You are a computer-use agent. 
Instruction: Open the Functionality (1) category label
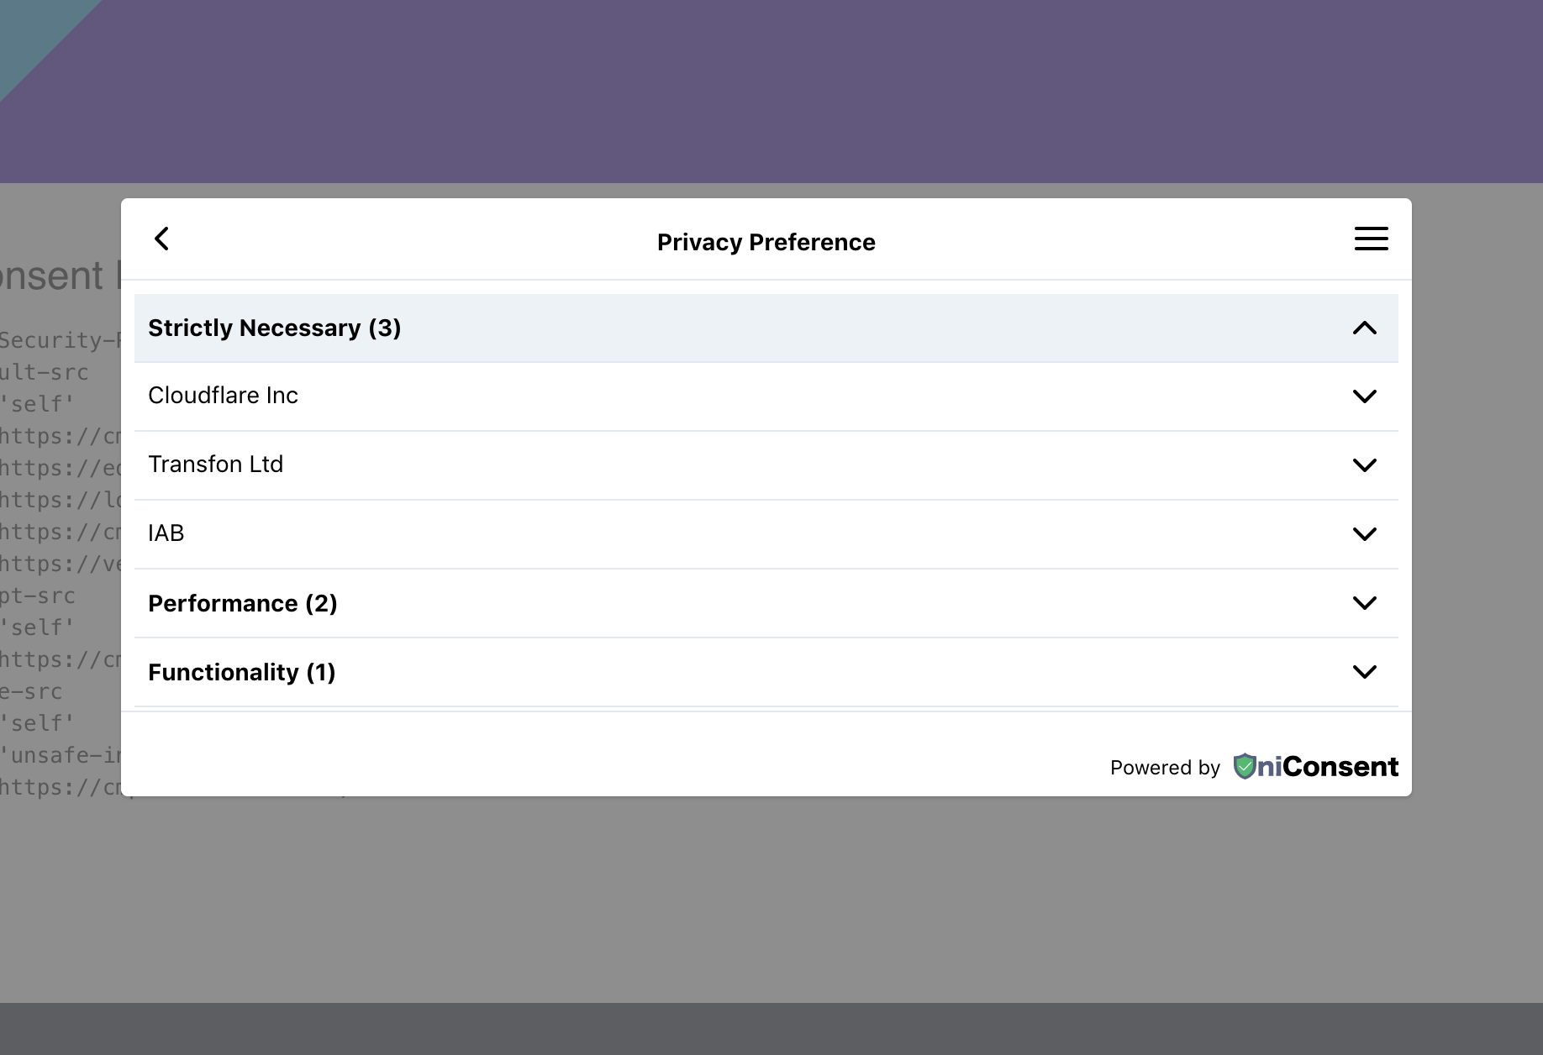tap(241, 673)
